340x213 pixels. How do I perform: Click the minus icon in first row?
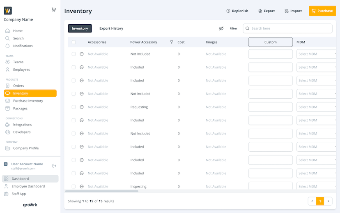point(82,54)
